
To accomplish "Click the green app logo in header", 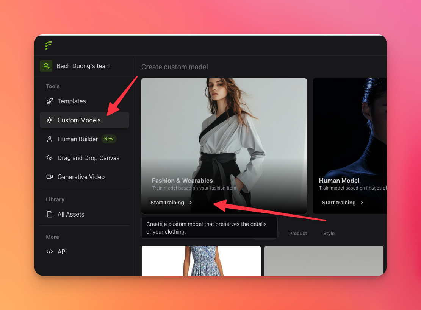I will tap(48, 45).
